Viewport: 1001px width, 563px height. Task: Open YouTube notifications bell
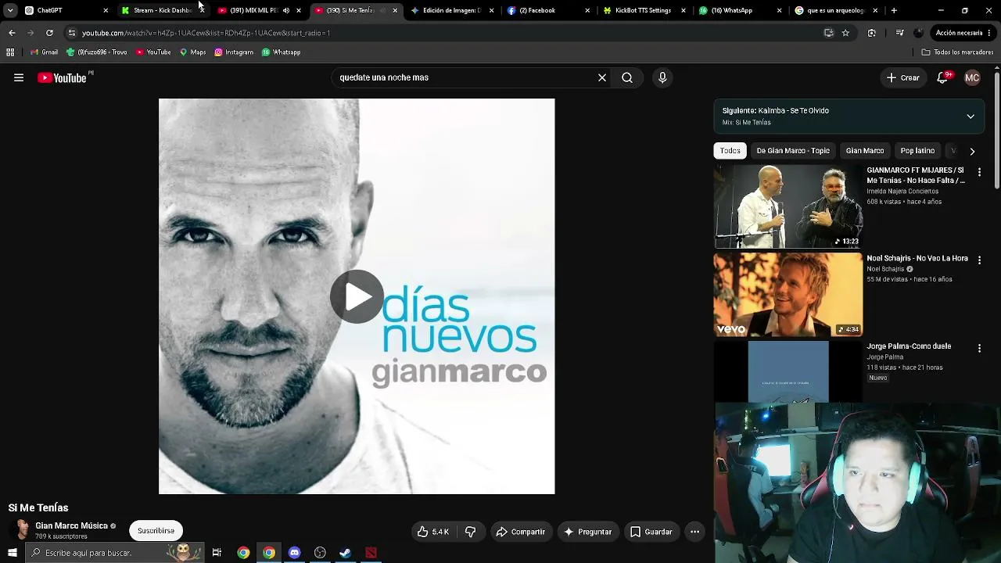pos(943,77)
